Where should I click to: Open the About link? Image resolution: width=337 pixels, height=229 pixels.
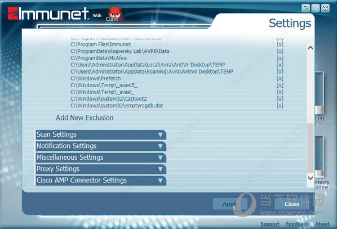click(x=322, y=224)
